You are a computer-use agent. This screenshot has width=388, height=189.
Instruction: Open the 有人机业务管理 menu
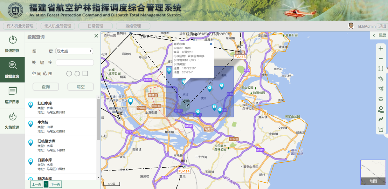pos(20,26)
